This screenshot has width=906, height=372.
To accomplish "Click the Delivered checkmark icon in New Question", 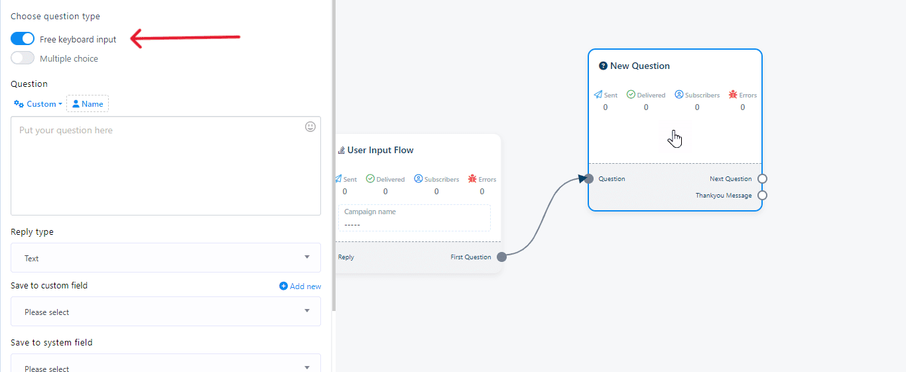I will point(631,95).
